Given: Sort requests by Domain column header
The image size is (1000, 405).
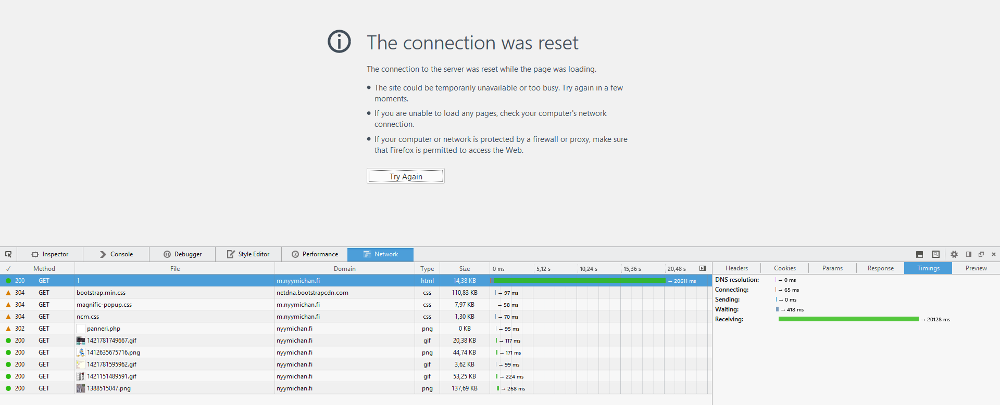Looking at the screenshot, I should tap(344, 269).
